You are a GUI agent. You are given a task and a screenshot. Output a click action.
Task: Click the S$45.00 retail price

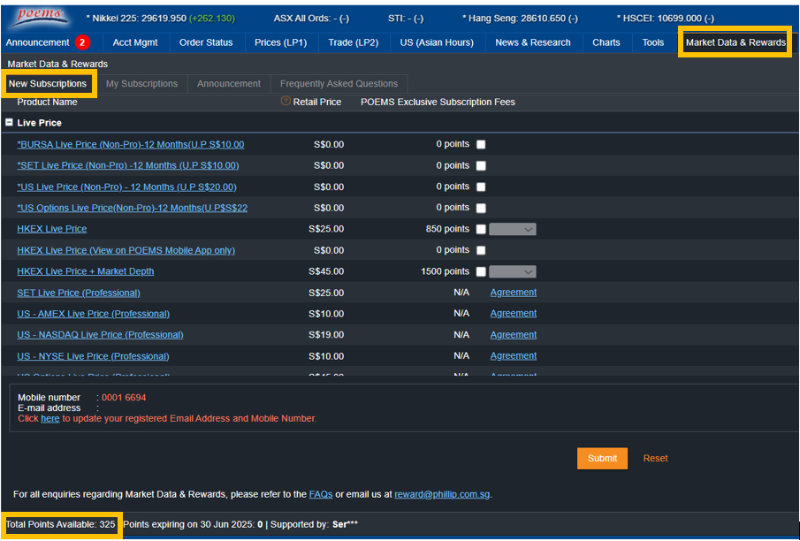326,271
